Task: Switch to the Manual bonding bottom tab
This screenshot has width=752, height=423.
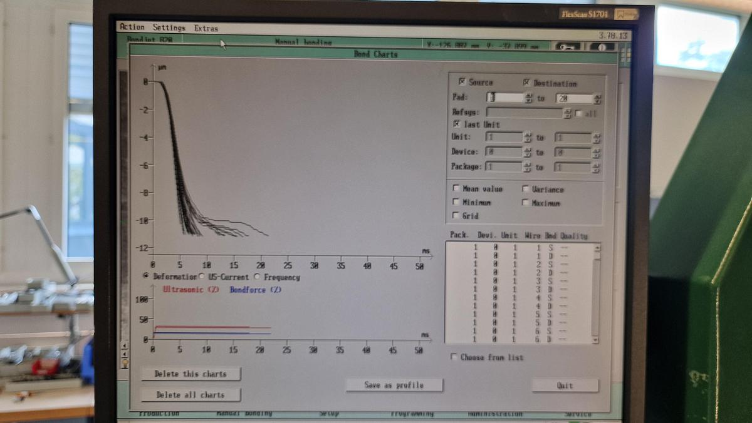Action: (x=244, y=413)
